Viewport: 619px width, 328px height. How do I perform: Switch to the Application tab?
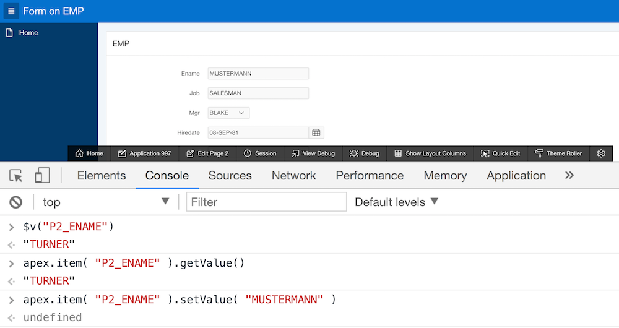click(516, 175)
